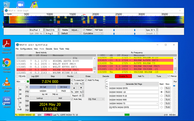
Task: Click the DX Call input field
Action: (43, 91)
